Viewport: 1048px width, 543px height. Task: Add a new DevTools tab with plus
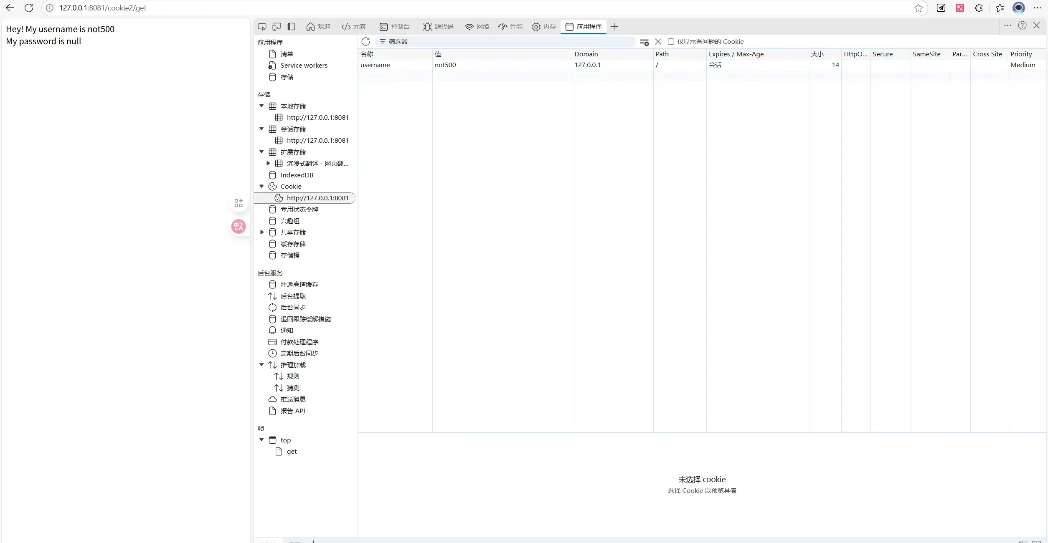pyautogui.click(x=614, y=27)
